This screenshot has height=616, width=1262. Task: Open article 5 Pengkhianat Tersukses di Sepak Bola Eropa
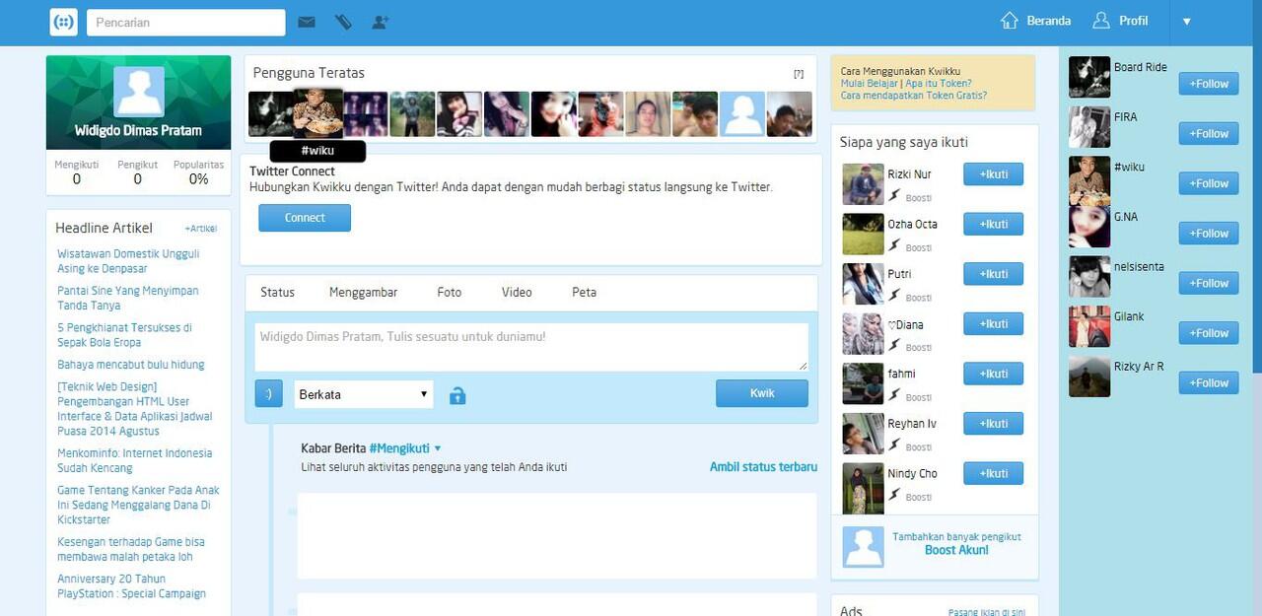124,335
